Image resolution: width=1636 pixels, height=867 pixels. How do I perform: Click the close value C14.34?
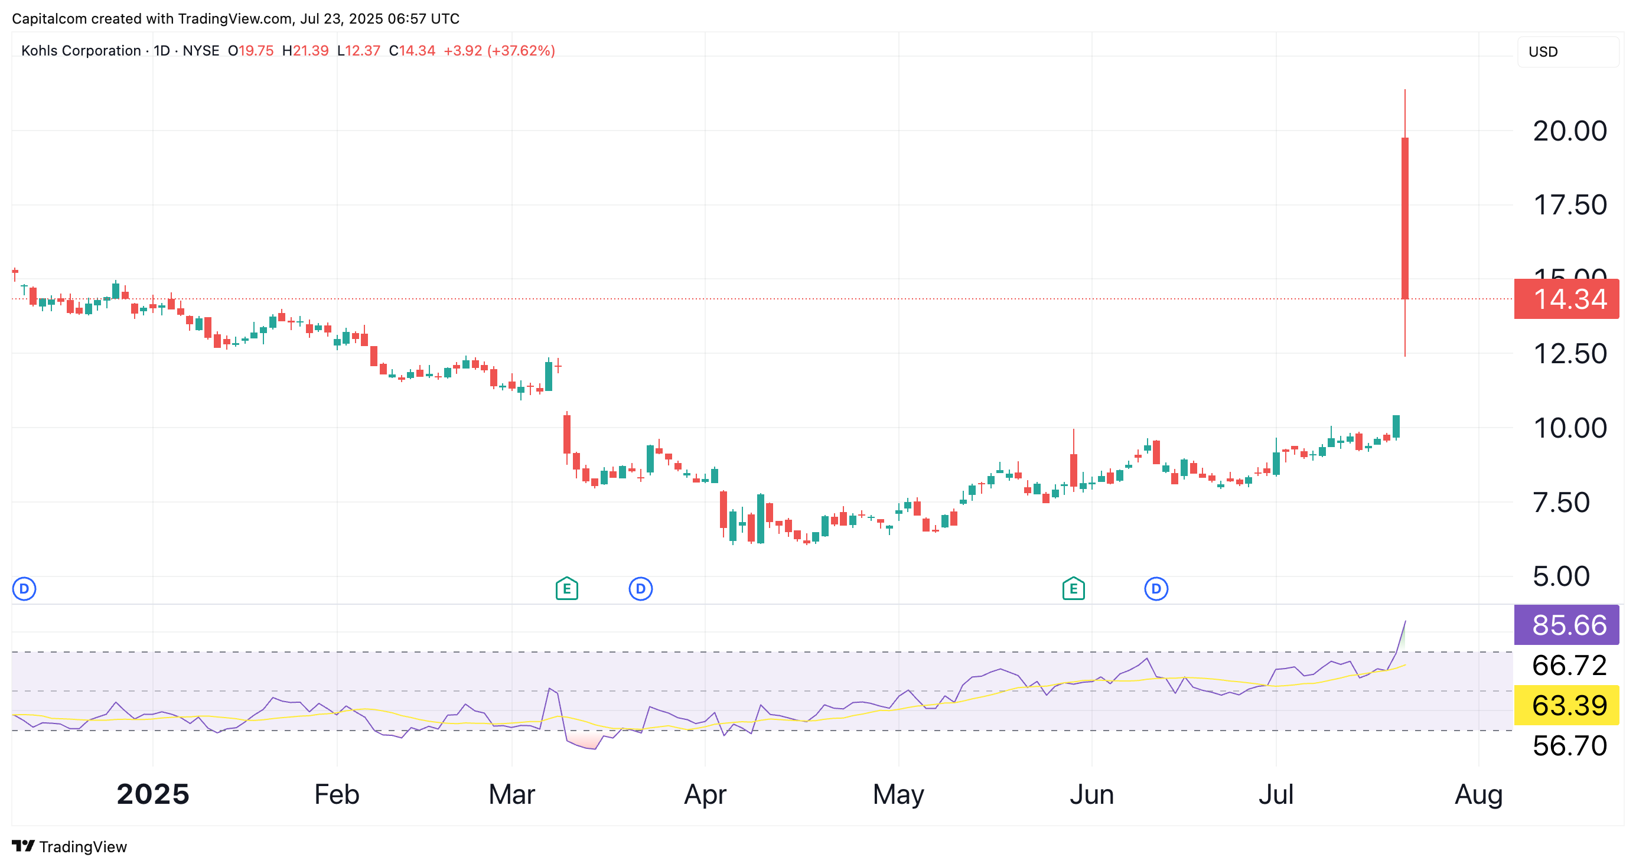point(412,51)
